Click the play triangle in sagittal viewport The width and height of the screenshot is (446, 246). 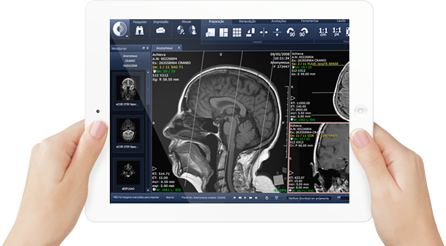tap(154, 169)
